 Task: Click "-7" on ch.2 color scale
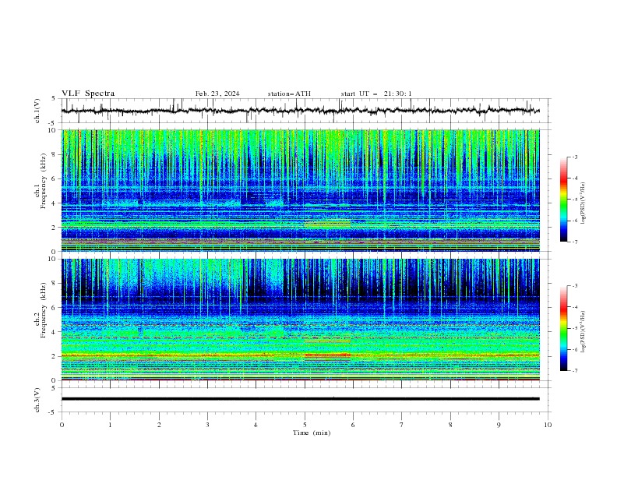click(575, 371)
